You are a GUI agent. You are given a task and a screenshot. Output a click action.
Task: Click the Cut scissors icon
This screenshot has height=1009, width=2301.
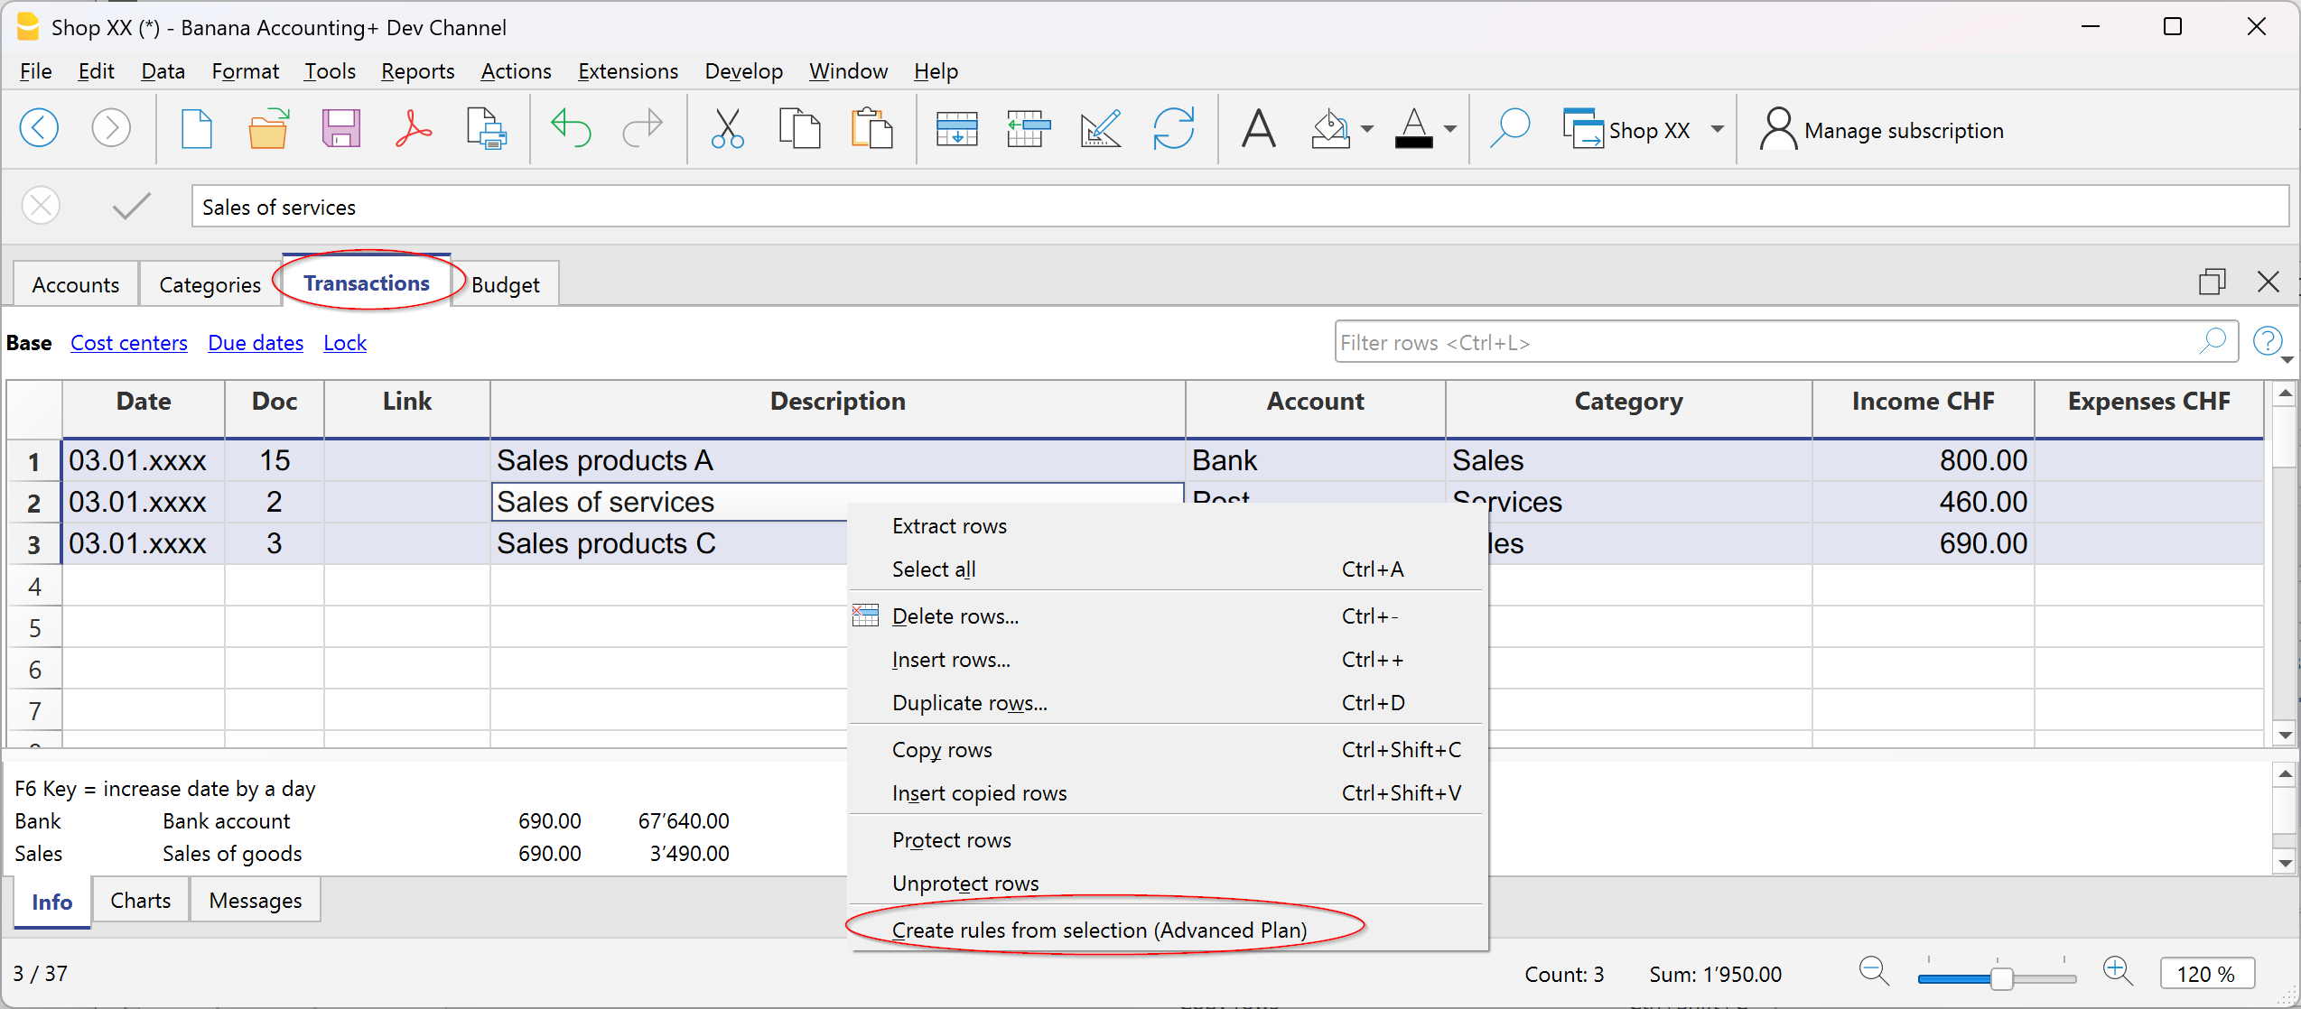point(727,129)
